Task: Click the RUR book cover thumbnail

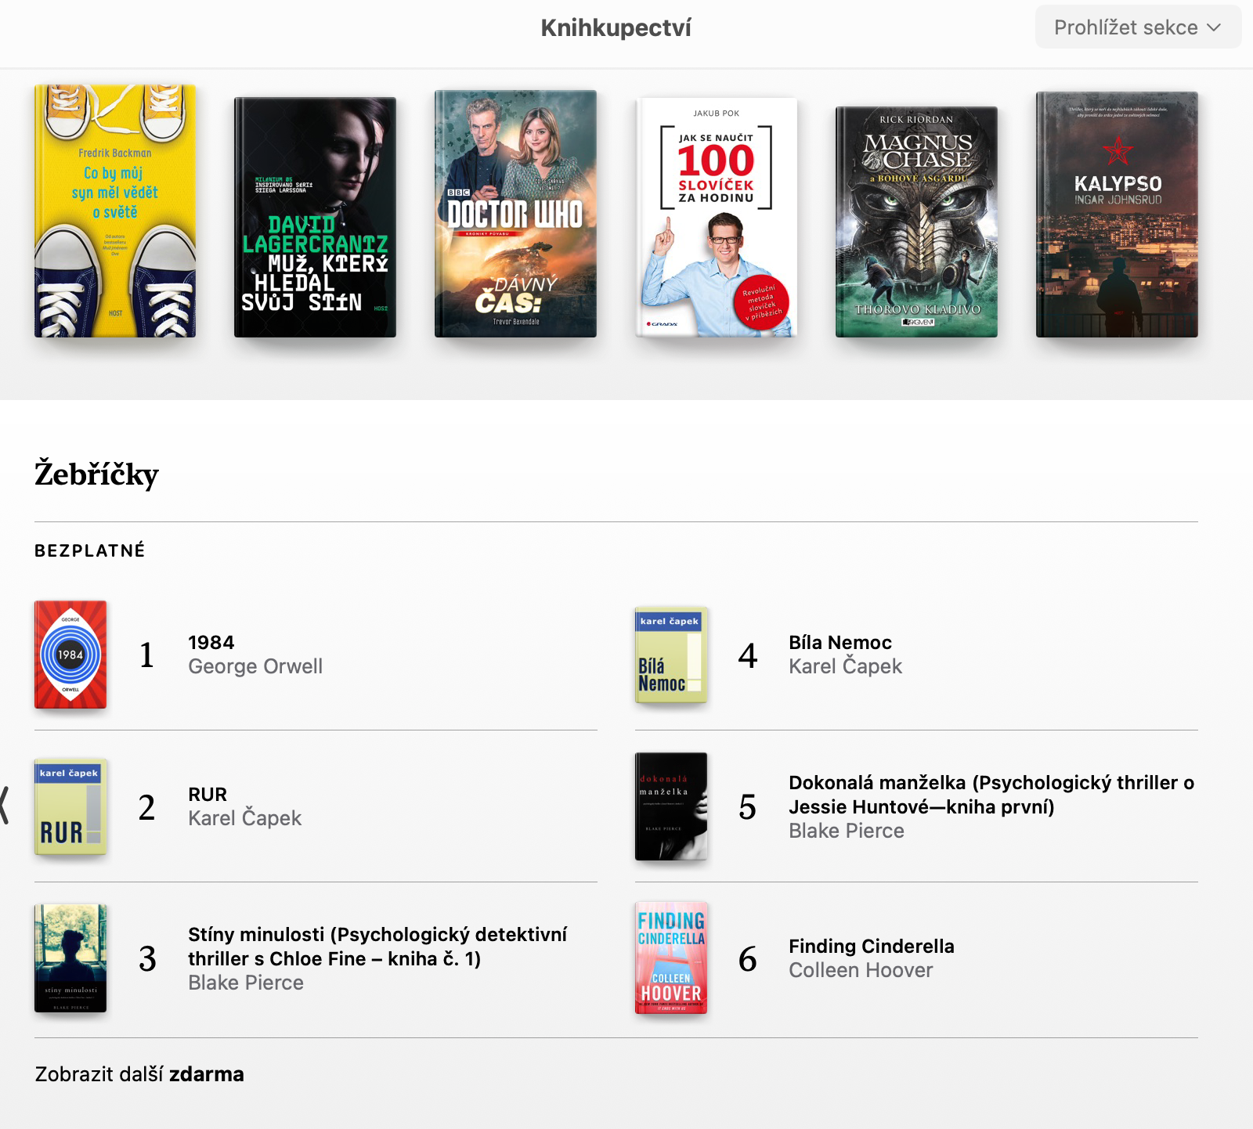Action: (x=70, y=806)
